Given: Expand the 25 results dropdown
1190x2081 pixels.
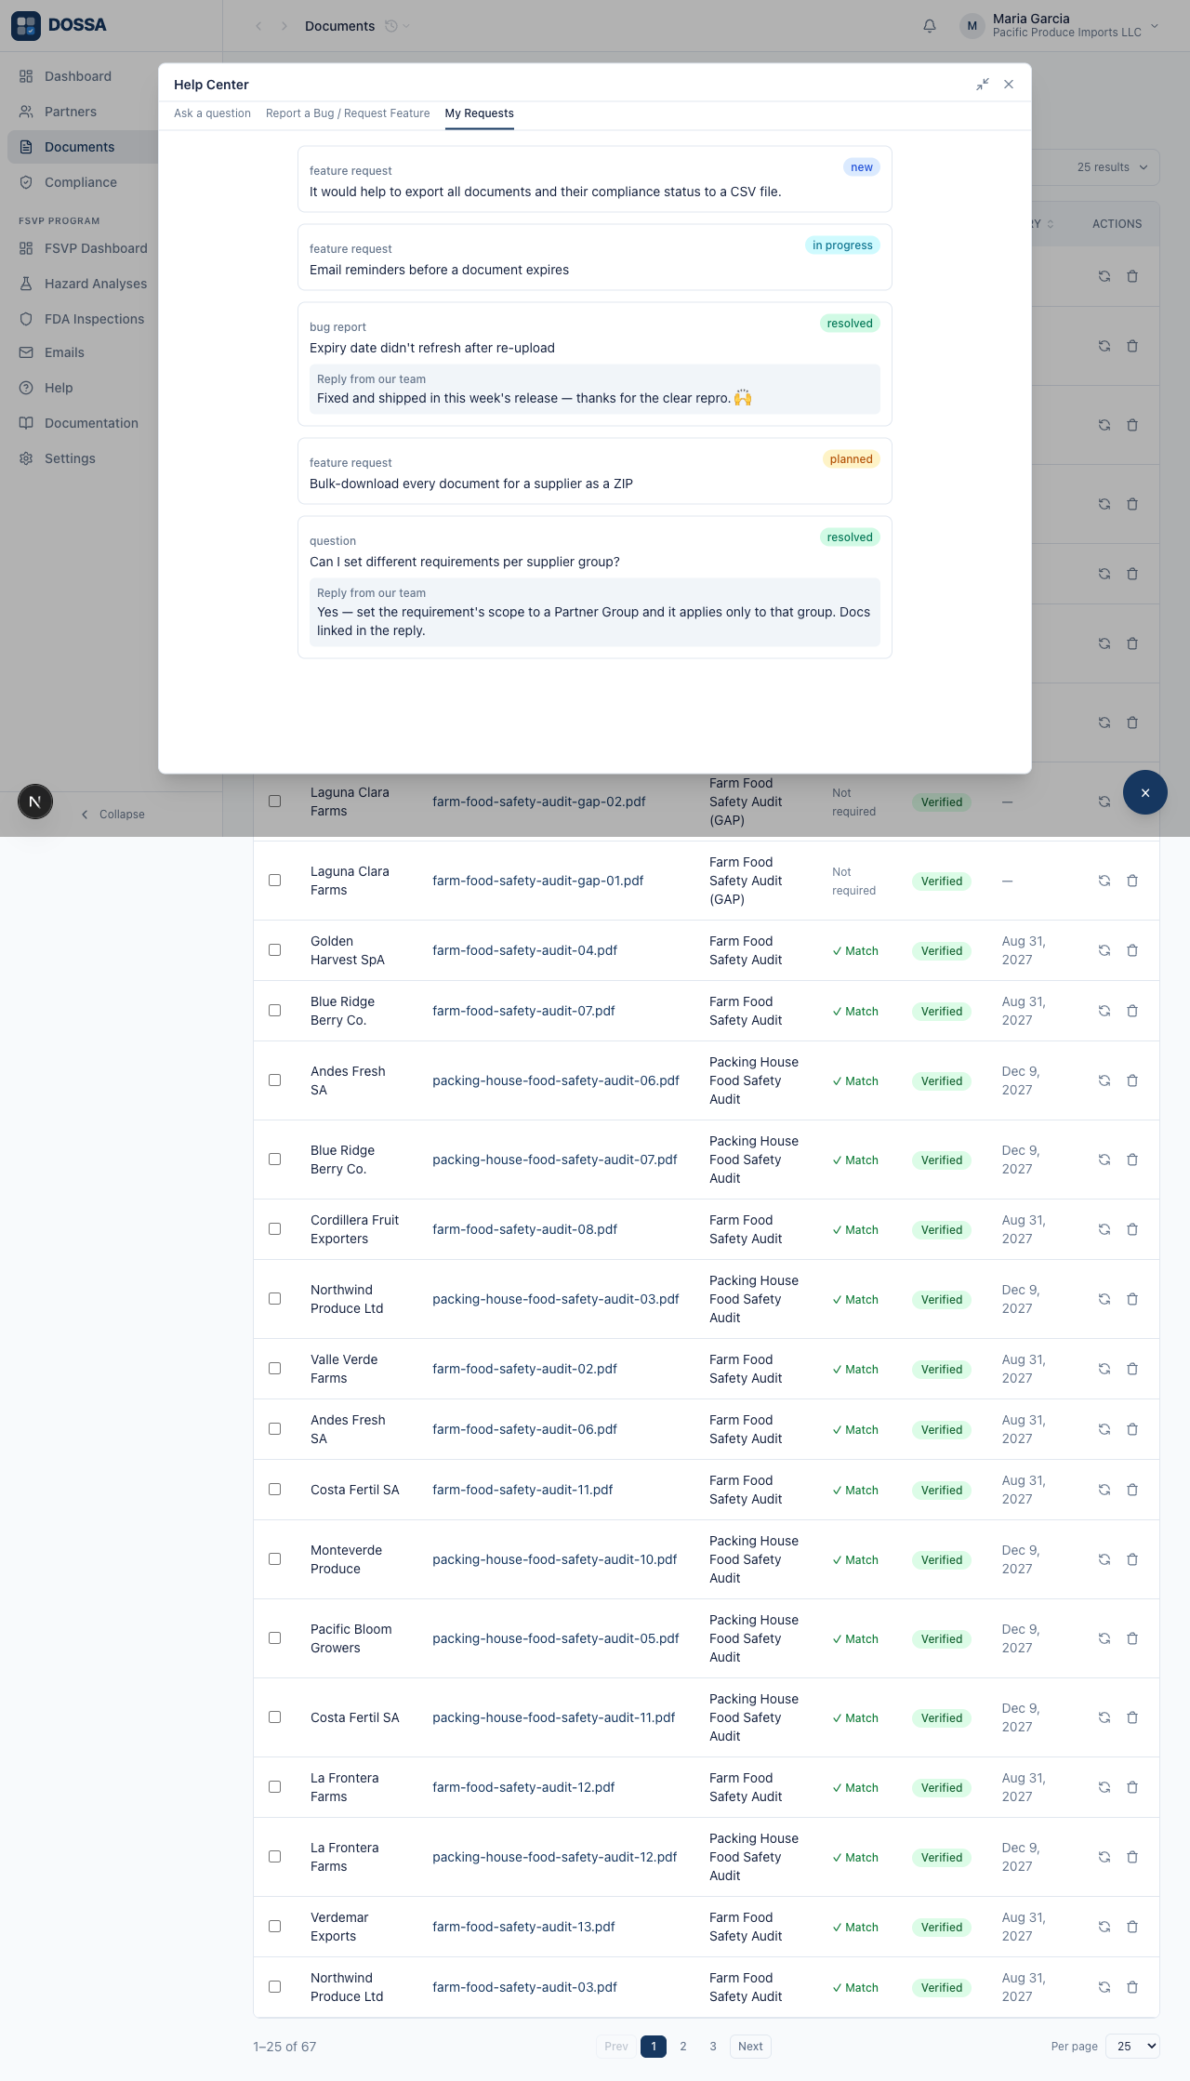Looking at the screenshot, I should tap(1112, 167).
